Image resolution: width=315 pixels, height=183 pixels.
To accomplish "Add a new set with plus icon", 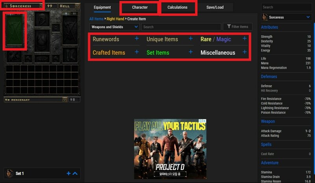I will pos(69,173).
